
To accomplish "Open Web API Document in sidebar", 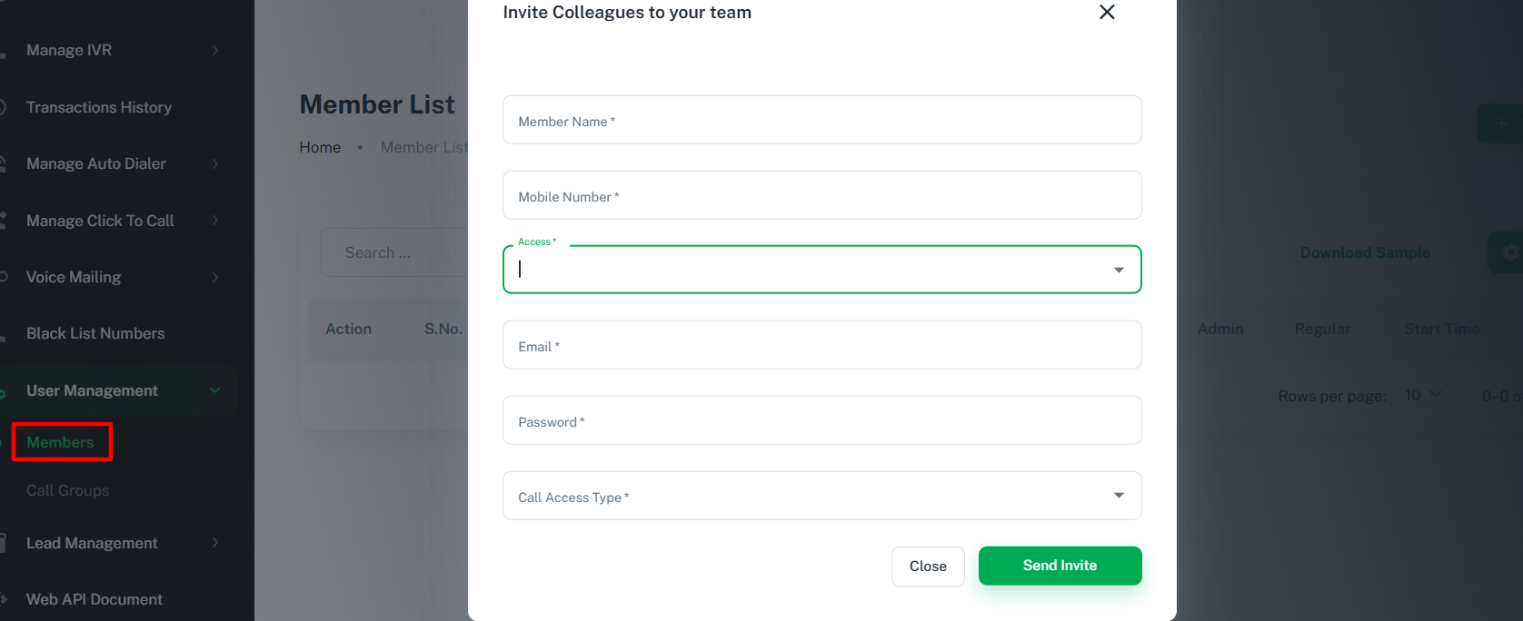I will [x=95, y=599].
